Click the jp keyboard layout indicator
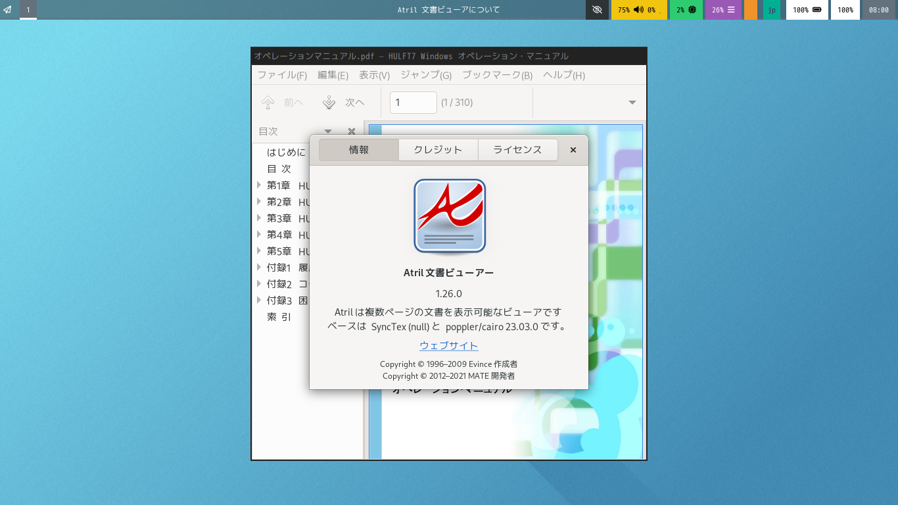The image size is (898, 505). click(772, 10)
